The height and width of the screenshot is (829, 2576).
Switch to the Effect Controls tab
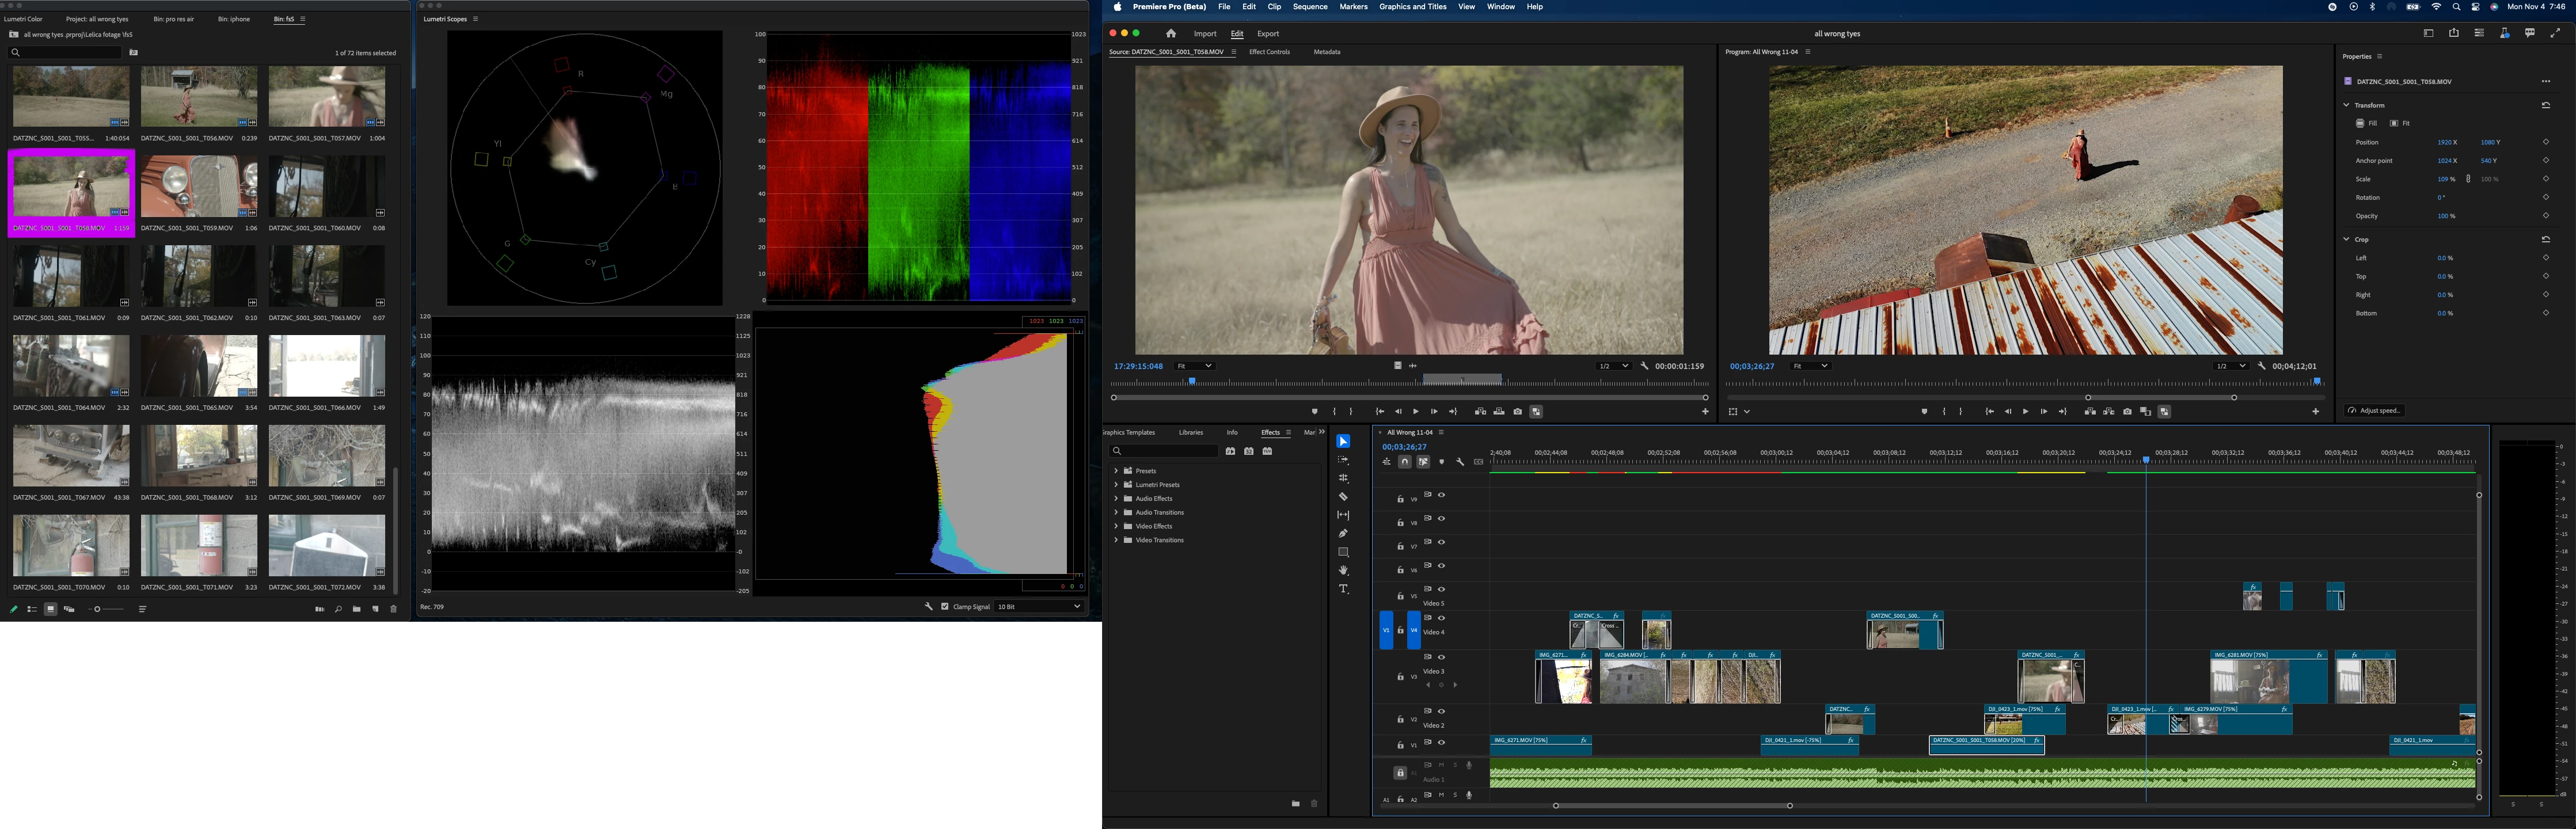pyautogui.click(x=1269, y=52)
